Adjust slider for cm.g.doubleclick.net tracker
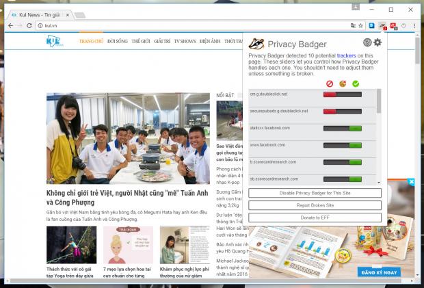Image resolution: width=424 pixels, height=288 pixels. coord(342,94)
